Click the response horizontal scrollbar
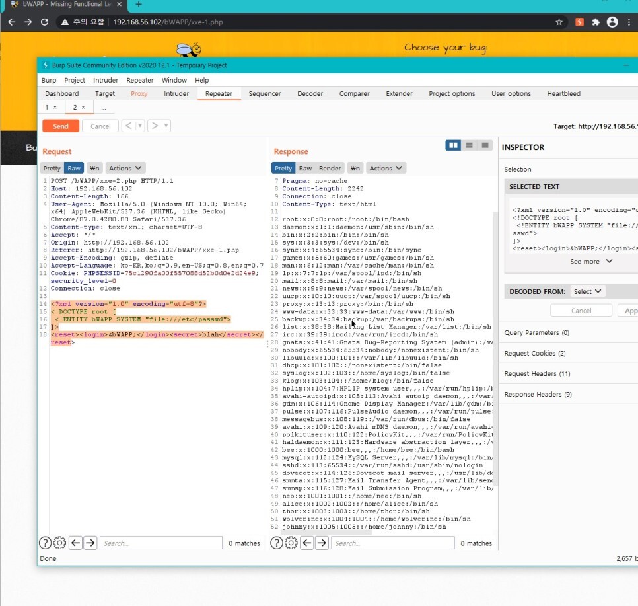The image size is (638, 606). pyautogui.click(x=326, y=532)
